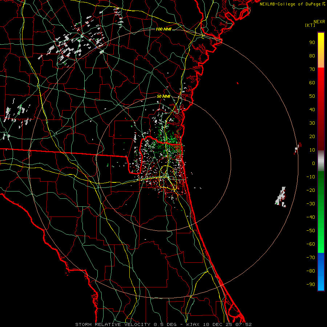Select the 50 NMI range ring label

[163, 96]
